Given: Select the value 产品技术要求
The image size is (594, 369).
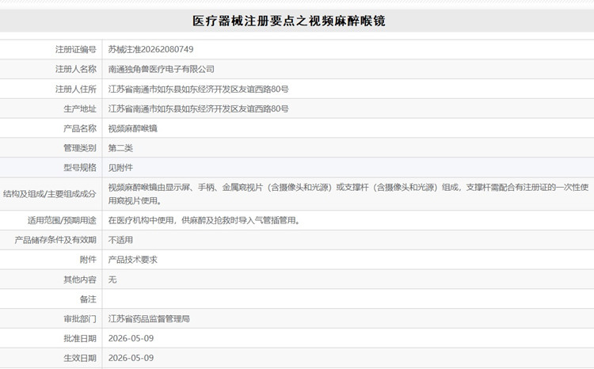Looking at the screenshot, I should pyautogui.click(x=132, y=260).
